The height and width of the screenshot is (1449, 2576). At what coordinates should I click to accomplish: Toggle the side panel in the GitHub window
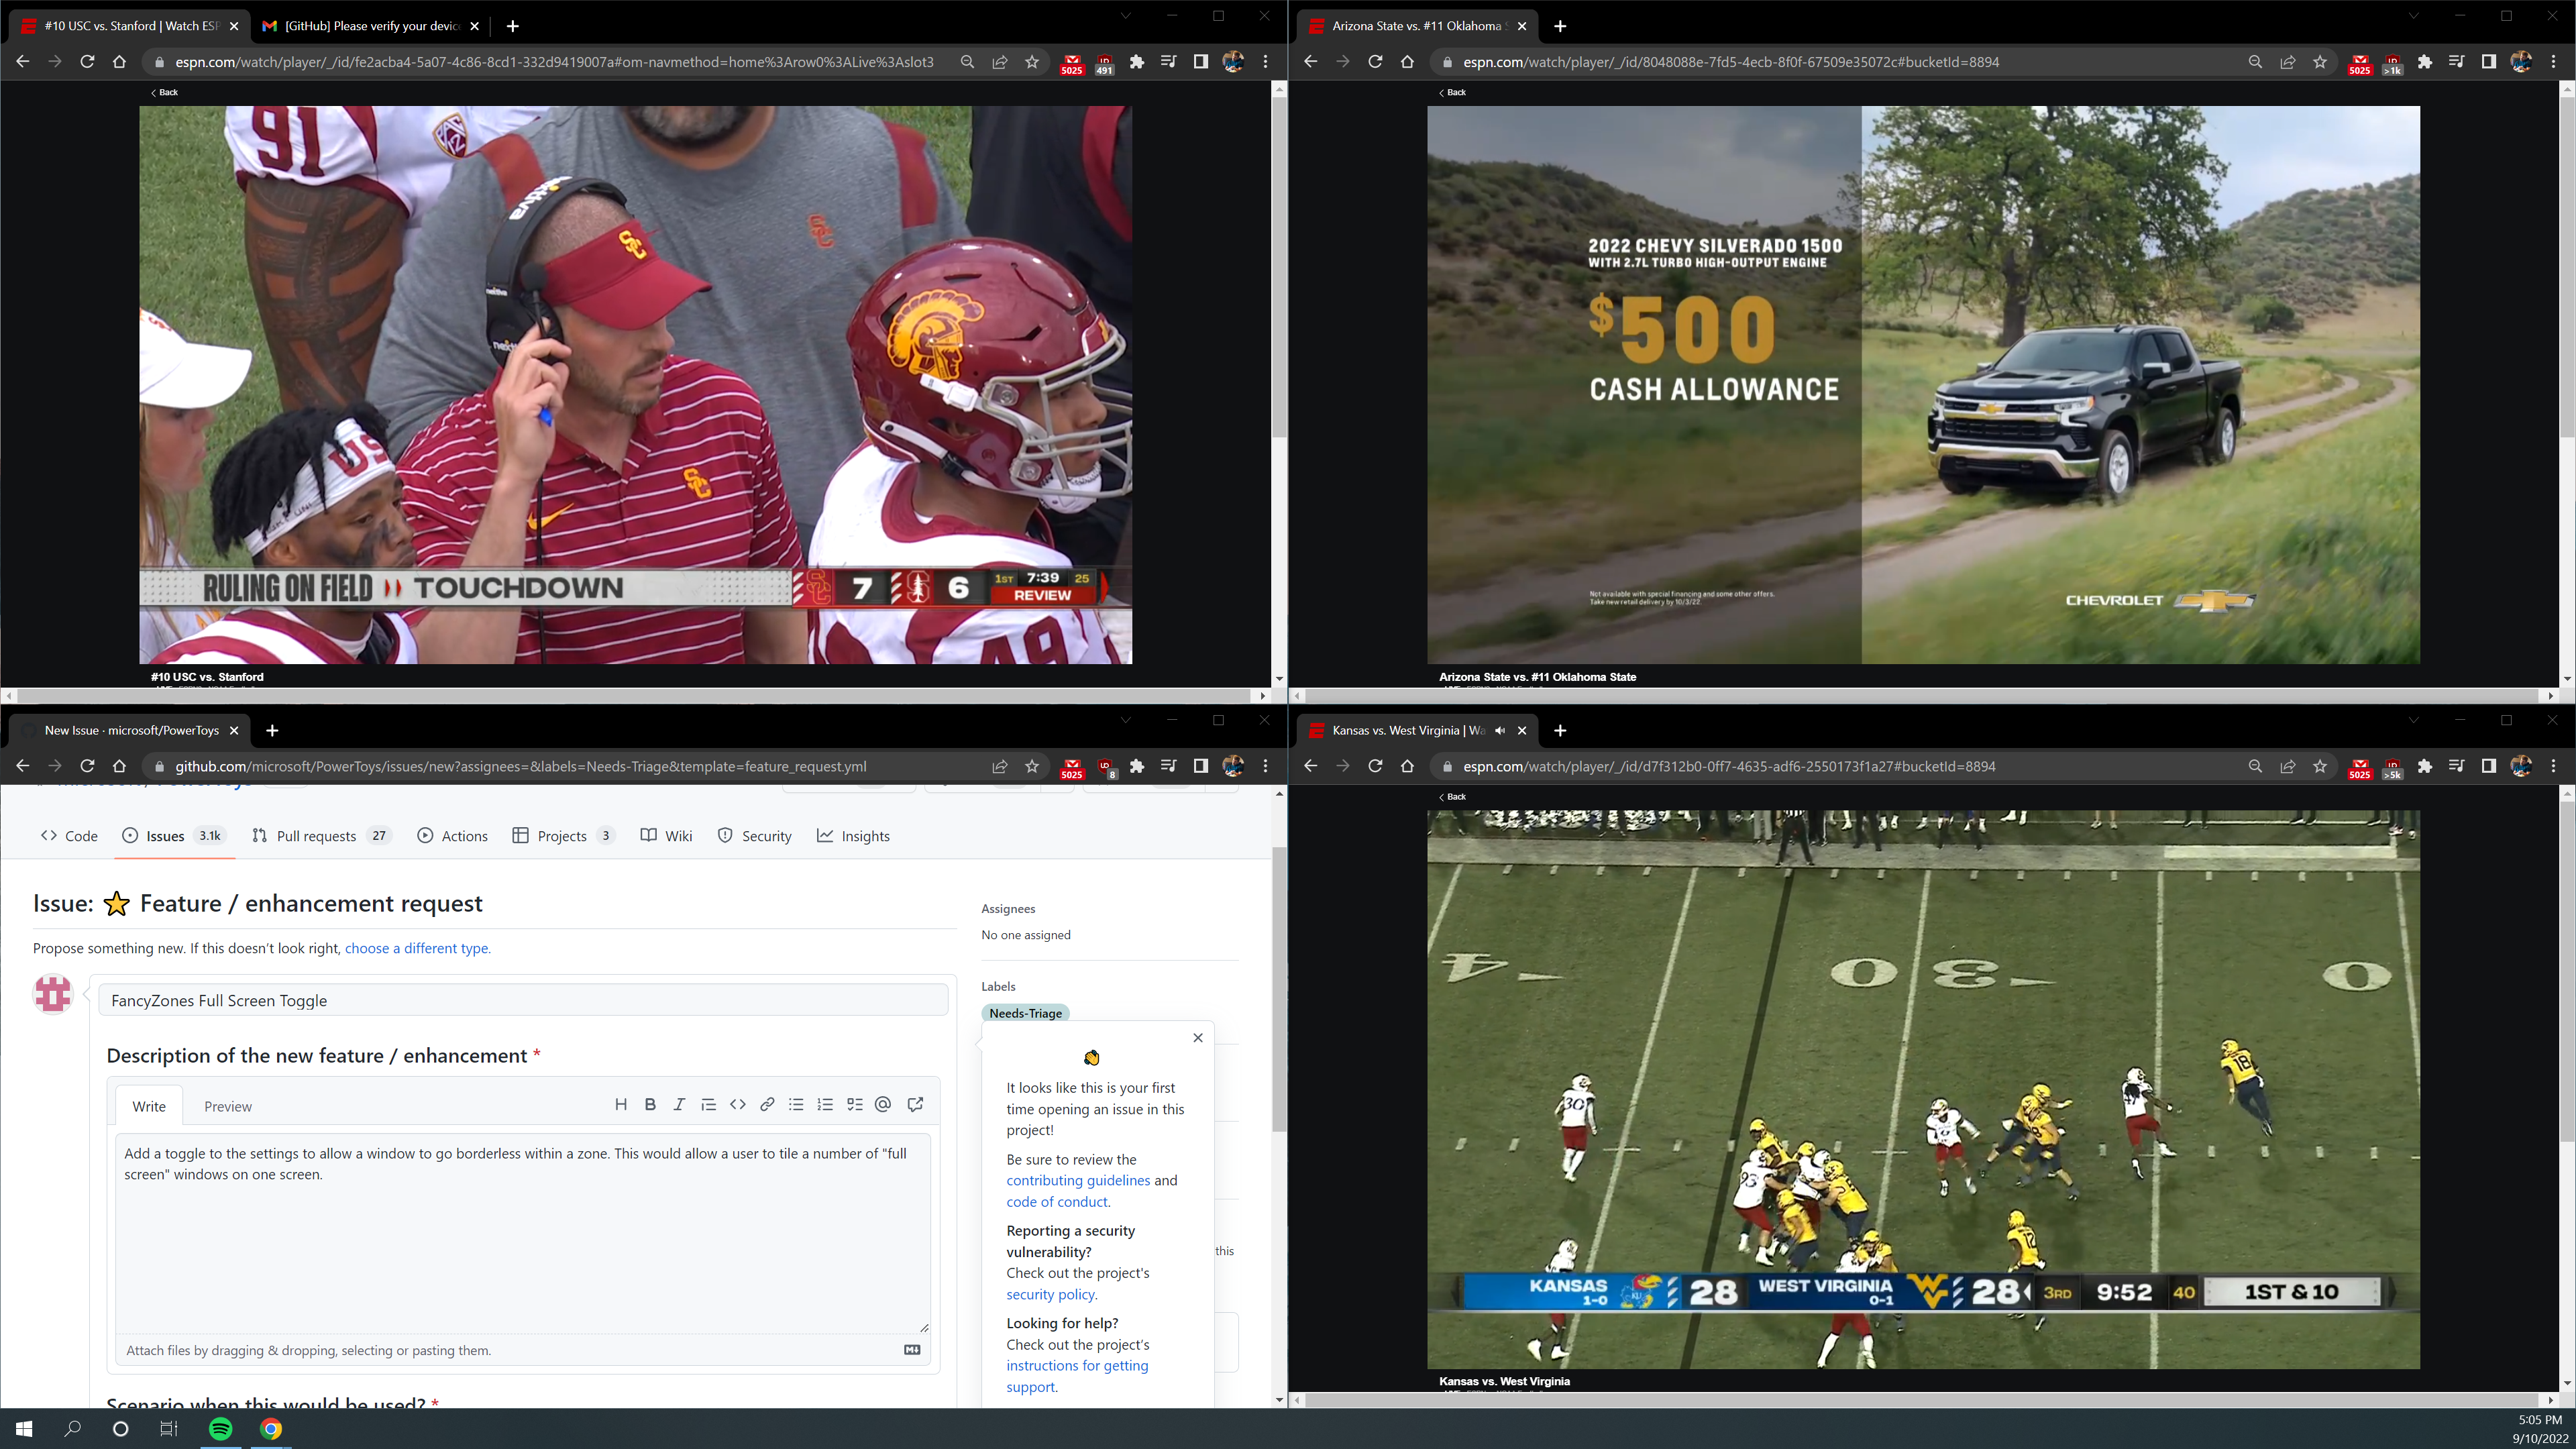pos(1201,766)
